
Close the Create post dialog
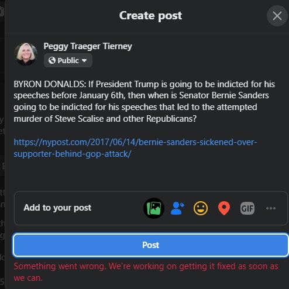point(277,16)
